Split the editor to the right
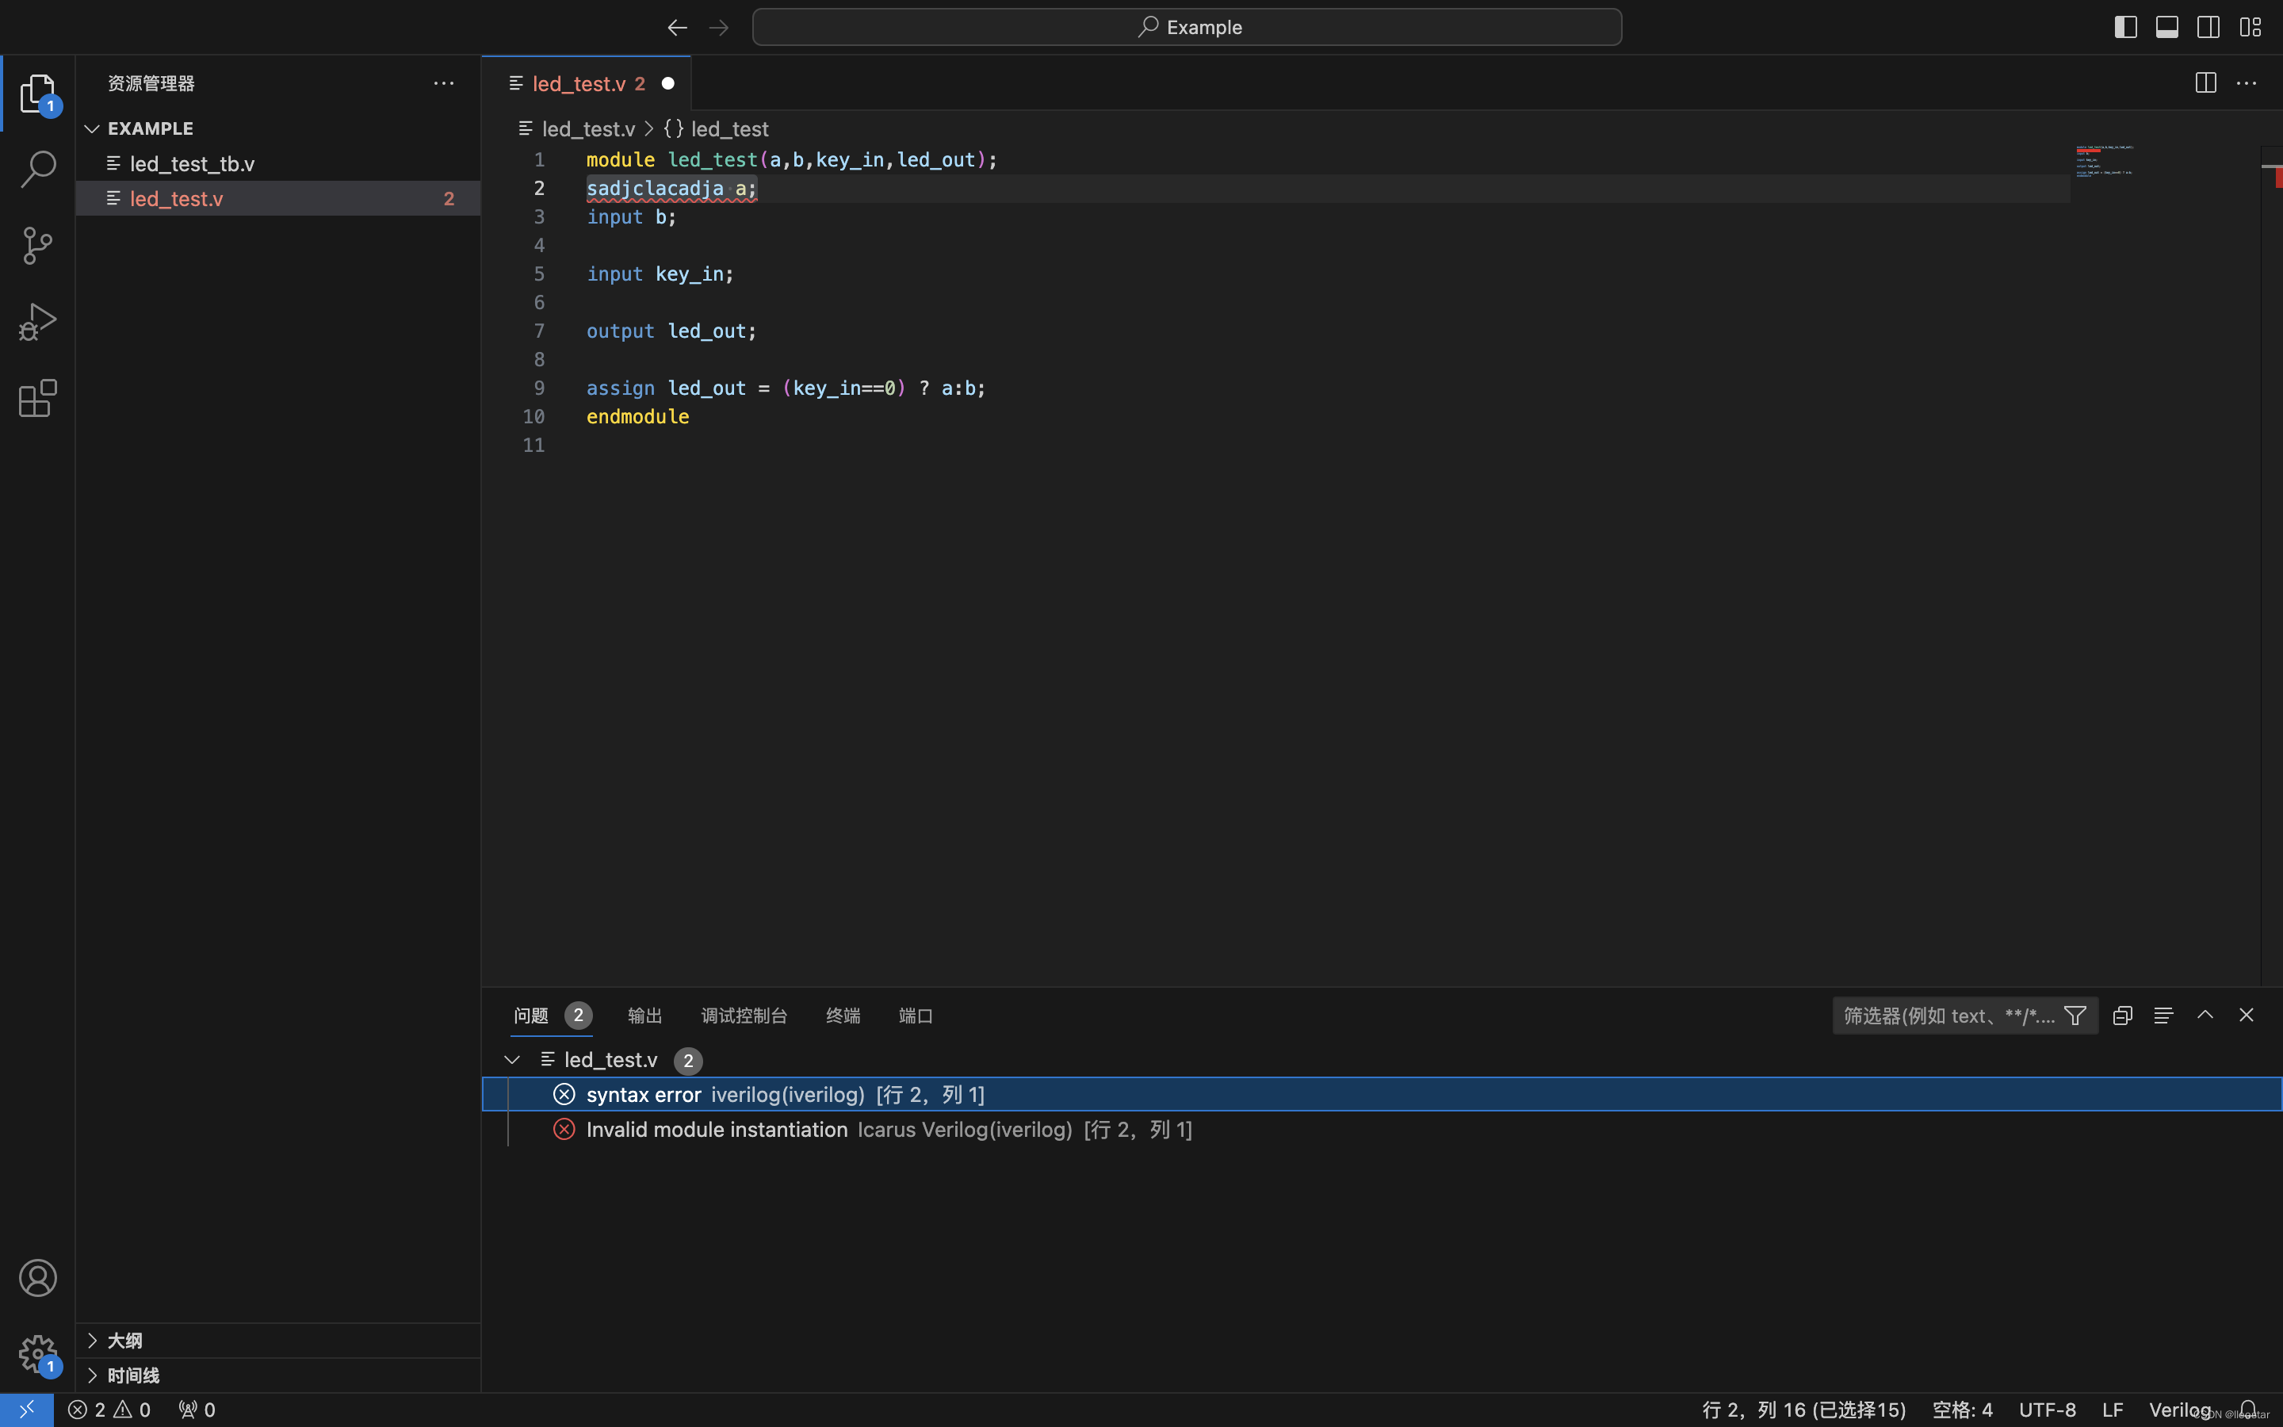 [2205, 83]
